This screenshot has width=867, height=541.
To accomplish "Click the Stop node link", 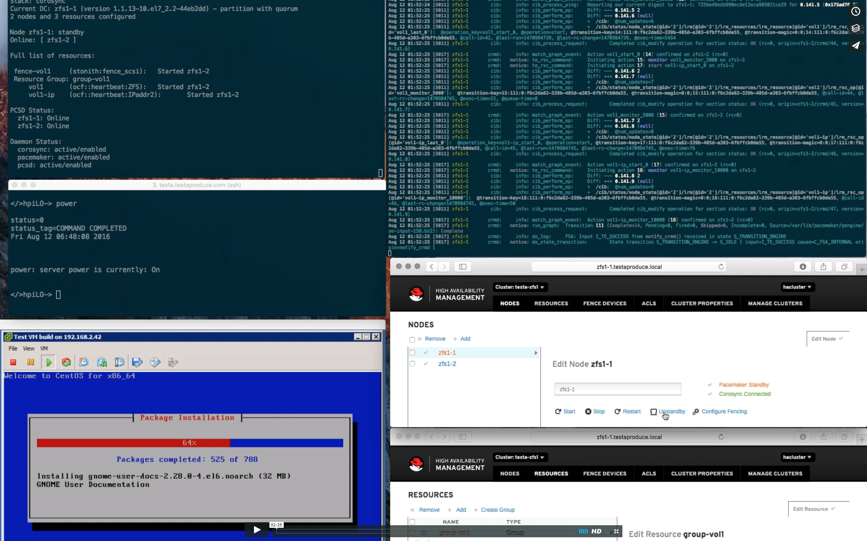I will [595, 411].
